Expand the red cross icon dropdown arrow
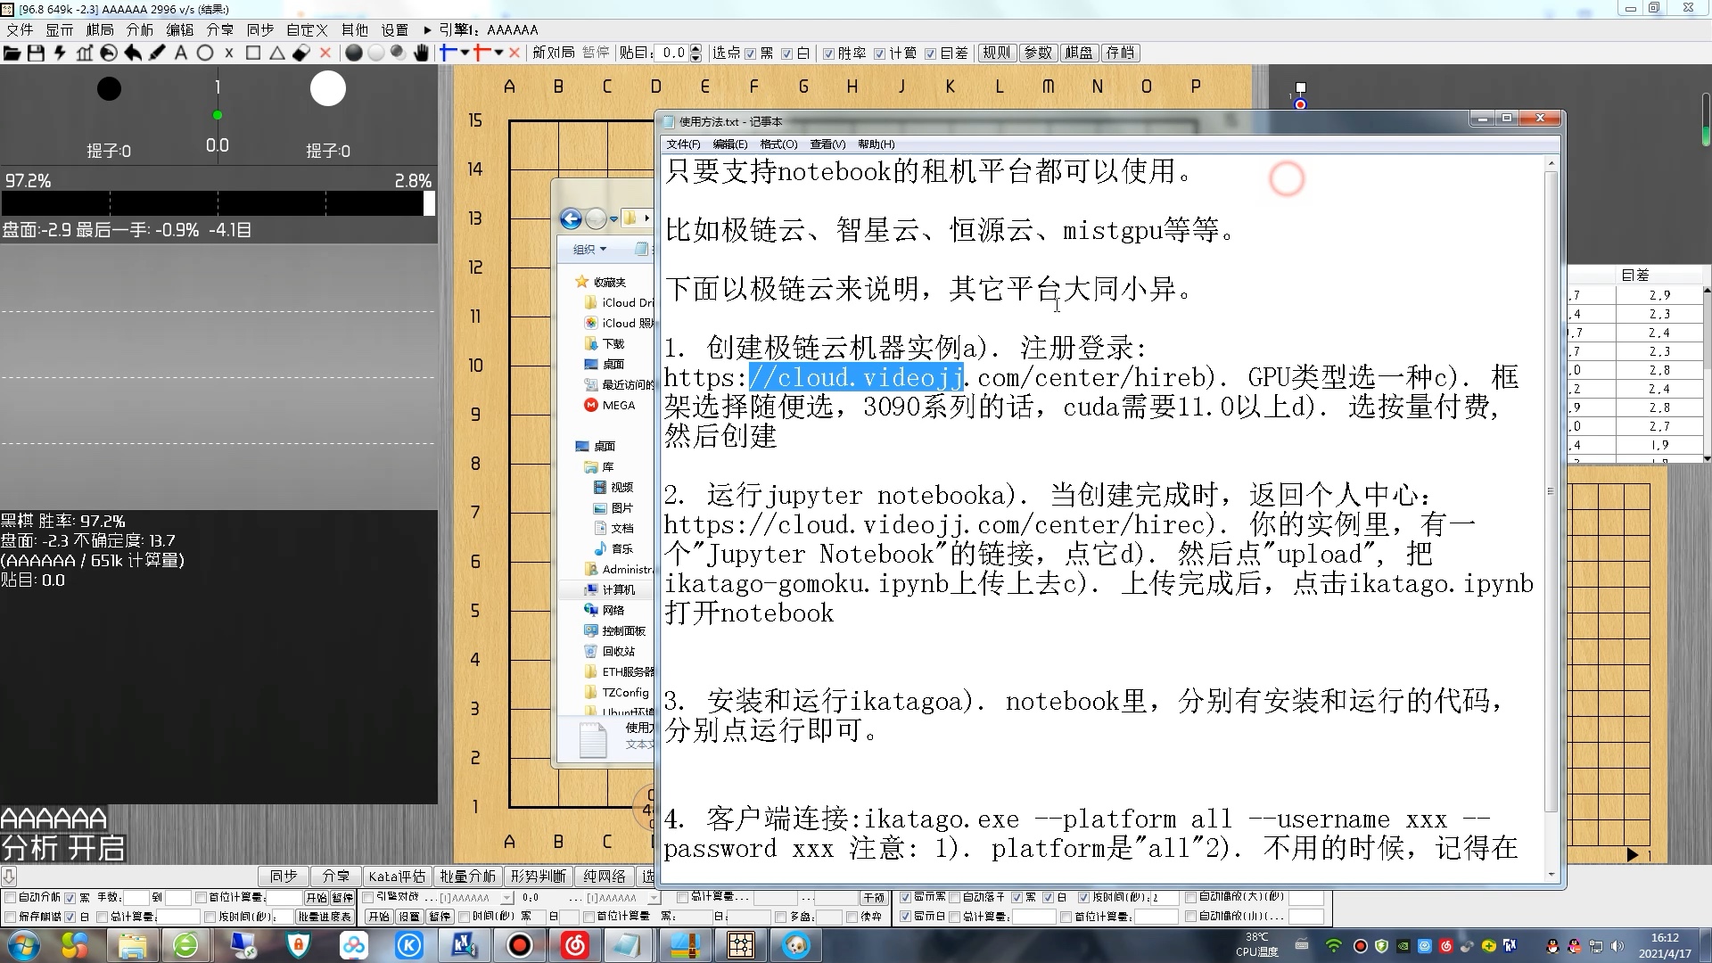 499,53
